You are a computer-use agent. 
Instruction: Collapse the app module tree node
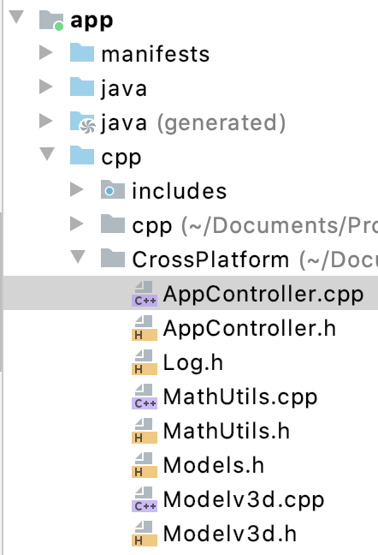coord(16,17)
